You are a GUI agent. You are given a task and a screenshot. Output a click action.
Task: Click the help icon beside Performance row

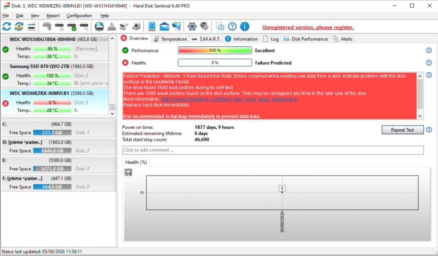(x=429, y=50)
